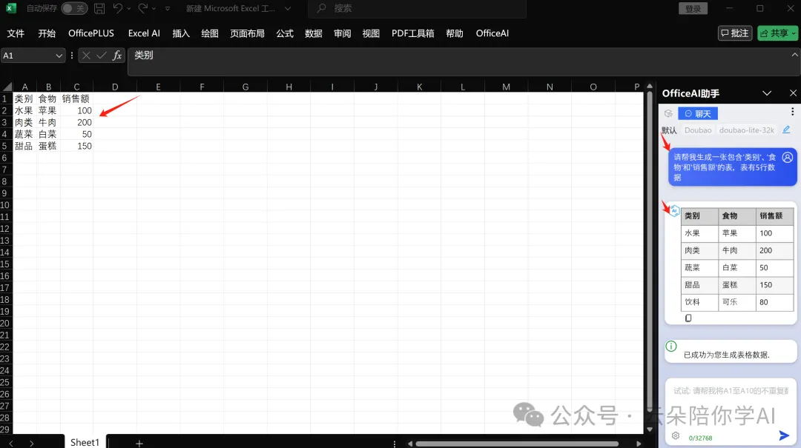Switch to the Excel AI ribbon tab
801x448 pixels.
(x=144, y=33)
